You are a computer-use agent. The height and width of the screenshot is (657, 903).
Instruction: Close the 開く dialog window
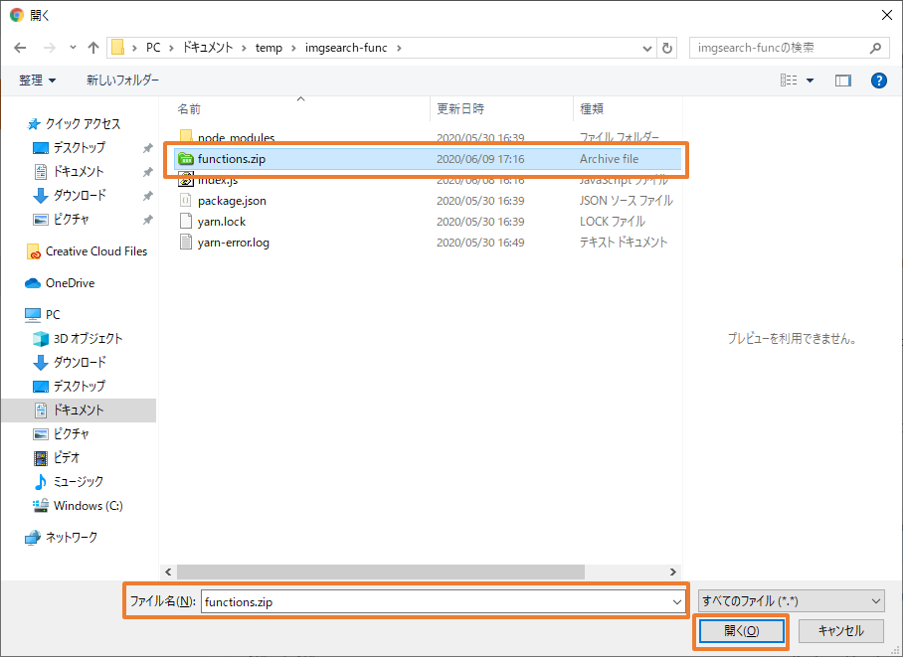(887, 16)
